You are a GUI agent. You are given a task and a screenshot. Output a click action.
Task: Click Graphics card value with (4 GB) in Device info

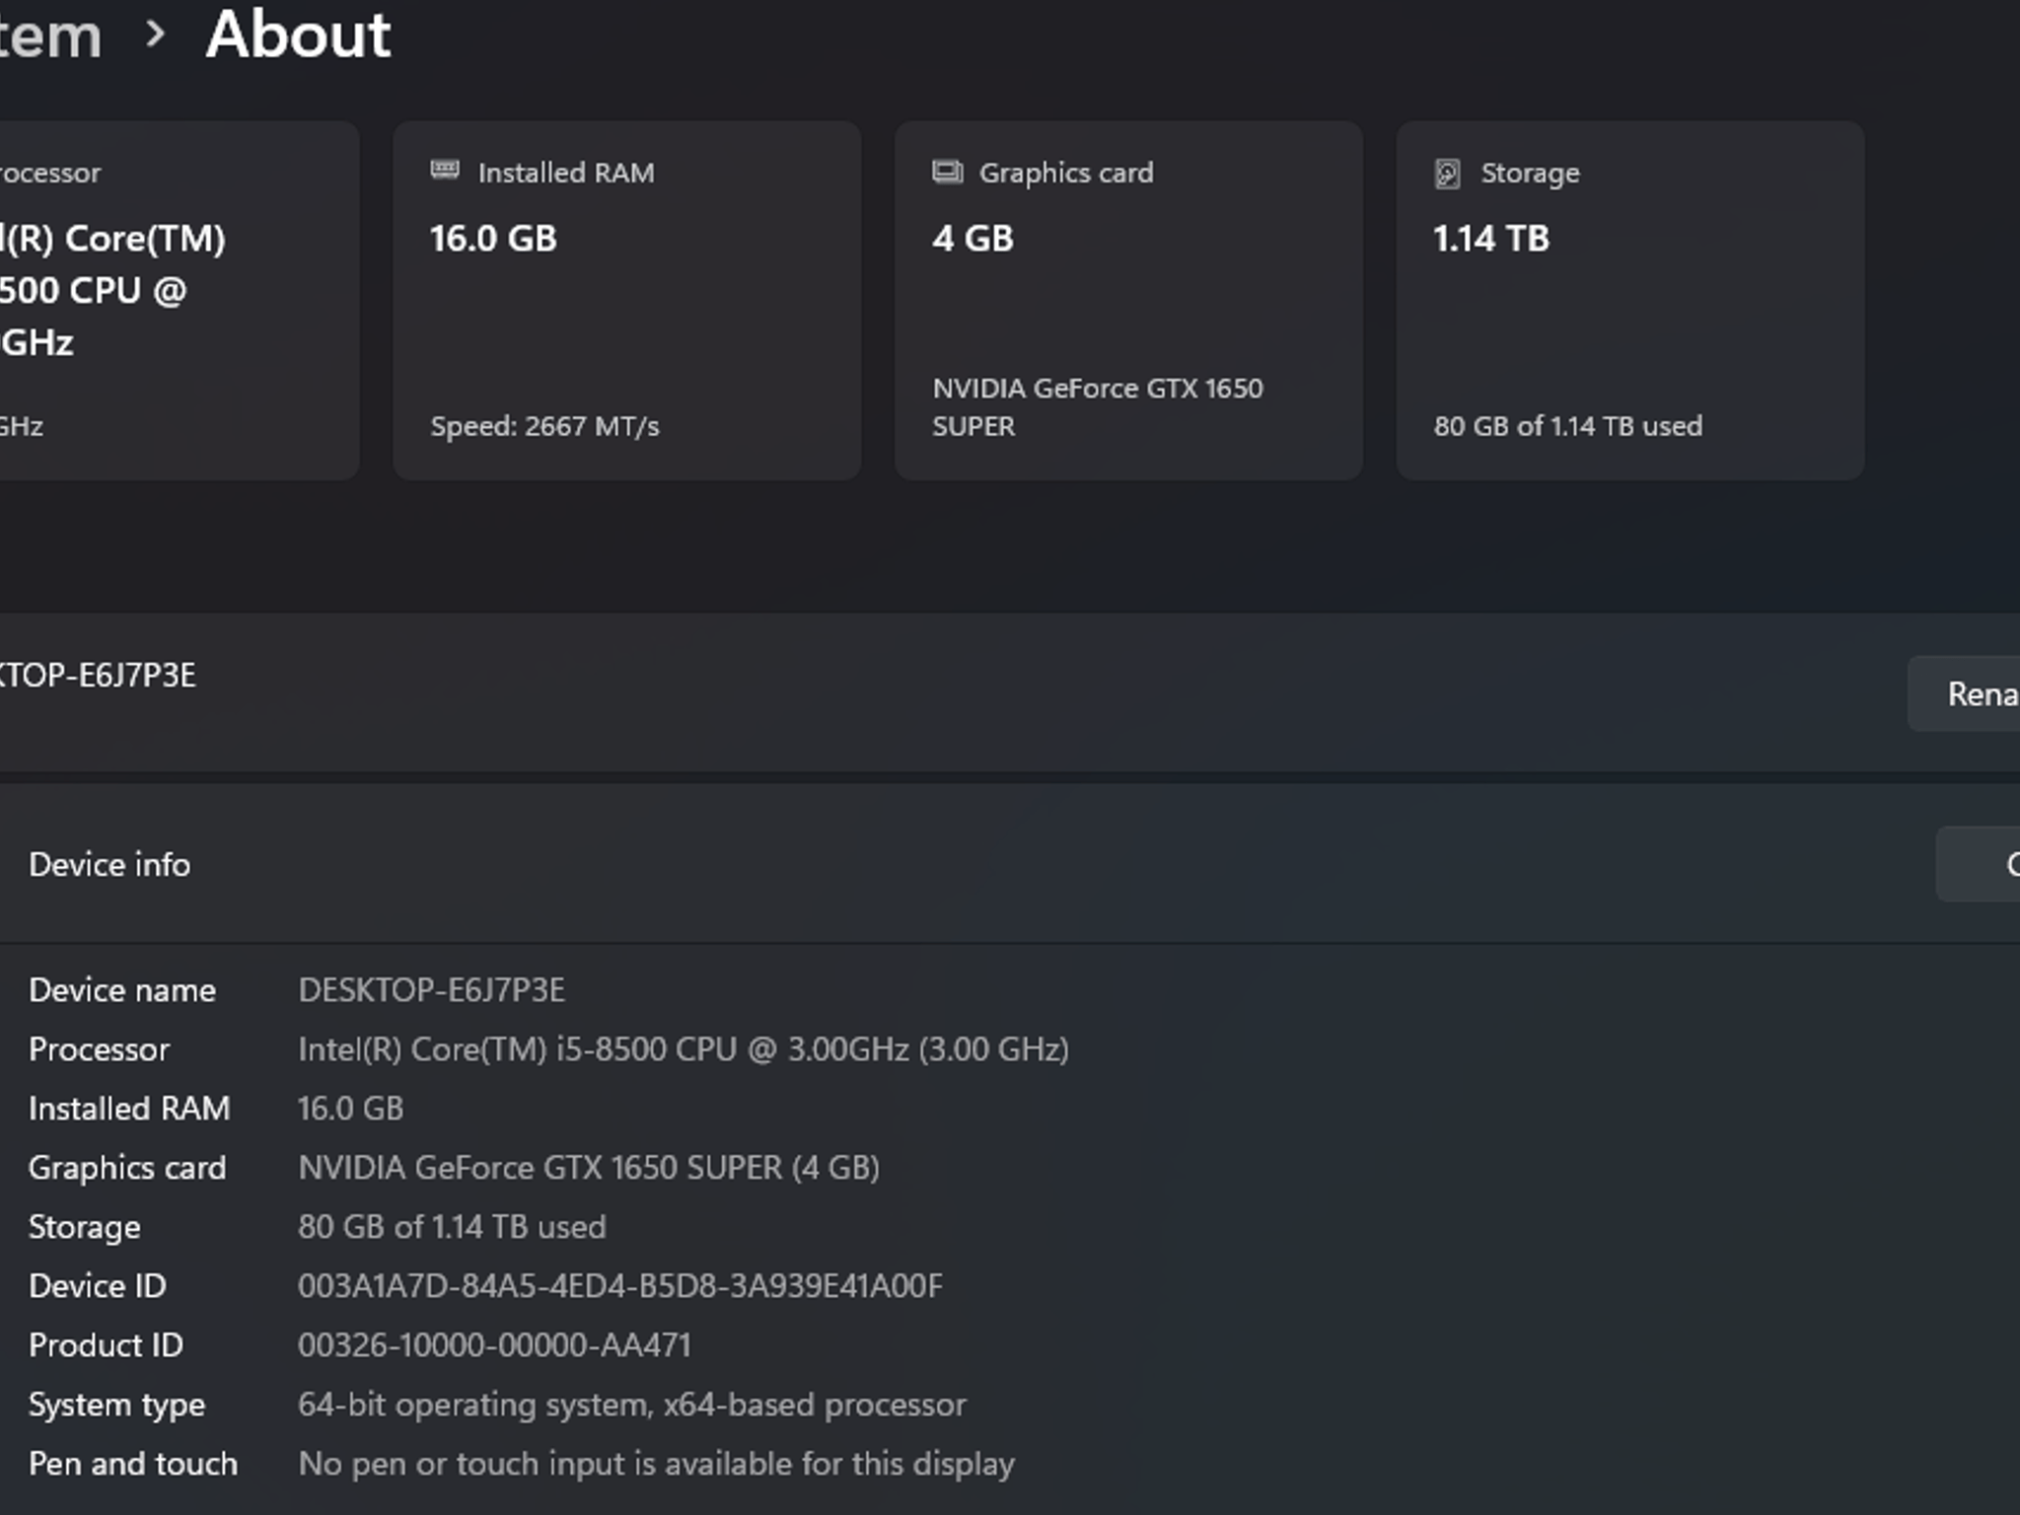589,1168
